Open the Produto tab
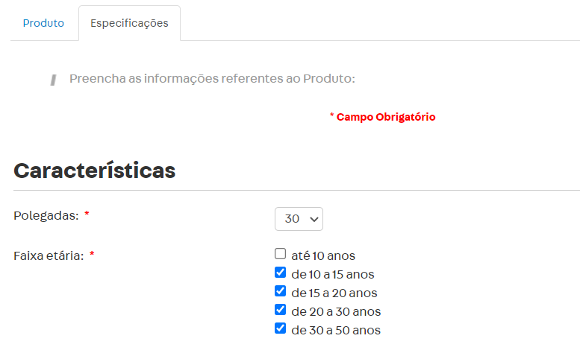The height and width of the screenshot is (356, 580). [x=43, y=23]
